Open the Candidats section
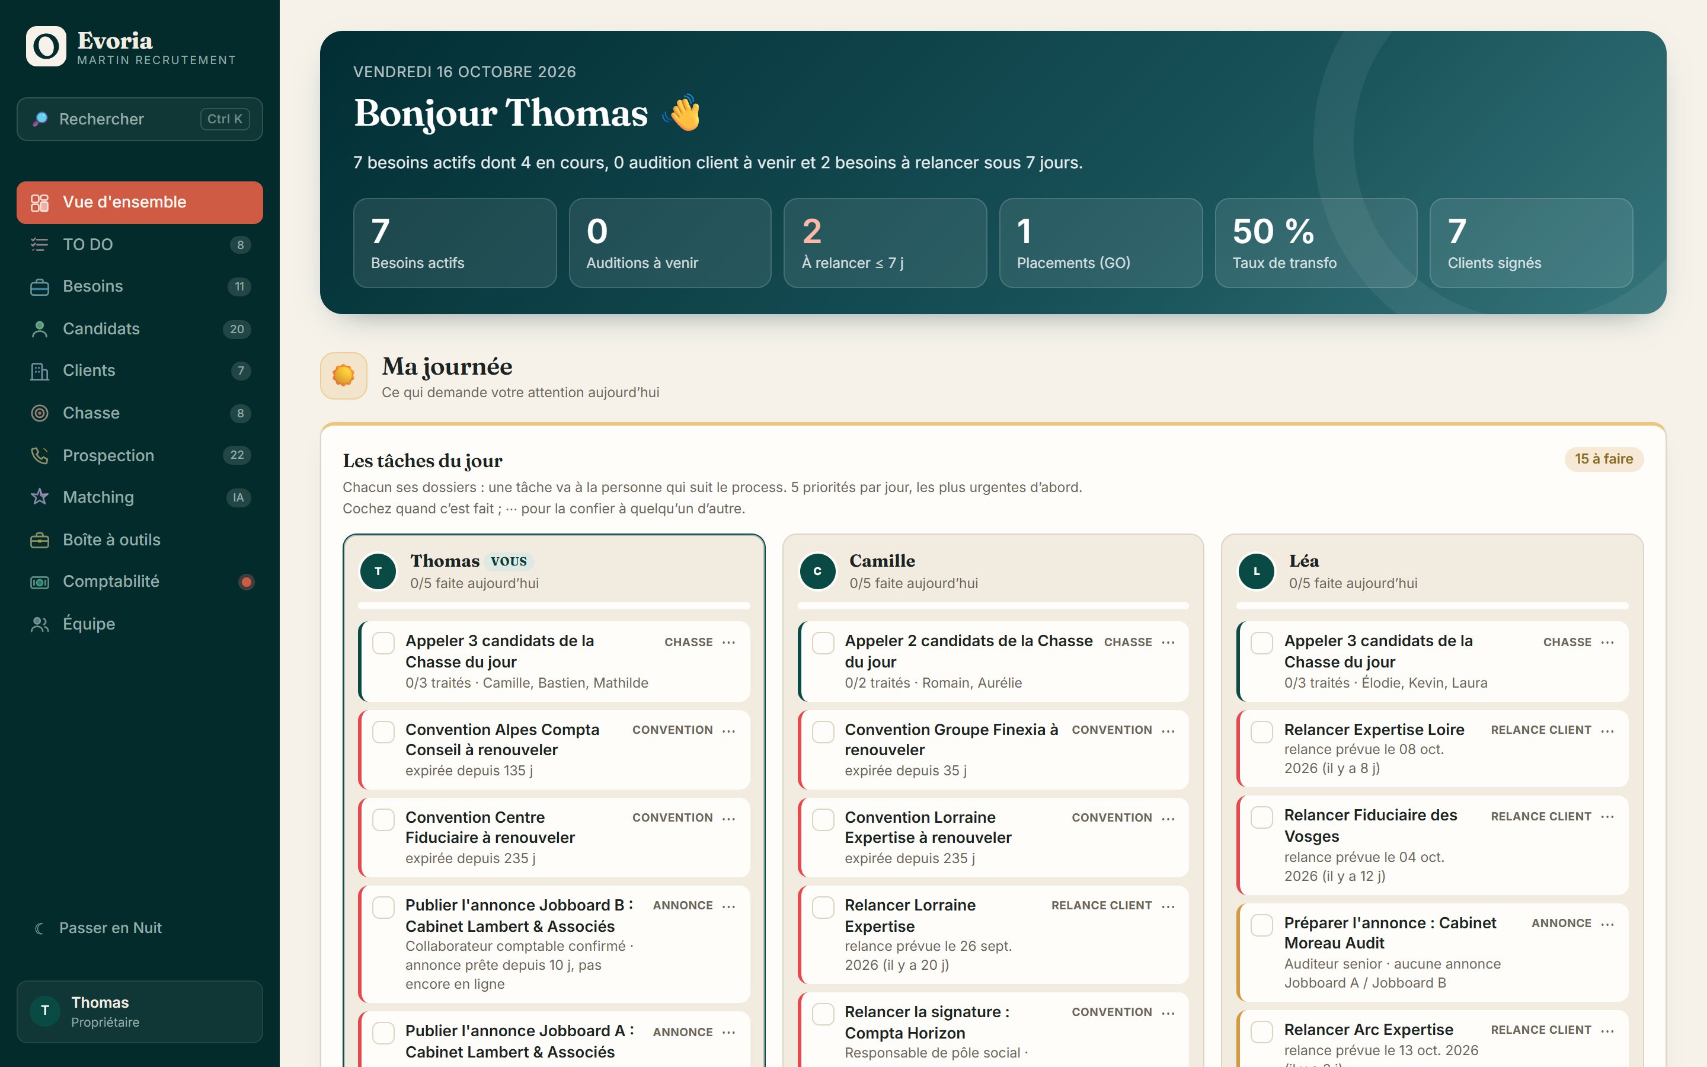1707x1067 pixels. click(140, 329)
